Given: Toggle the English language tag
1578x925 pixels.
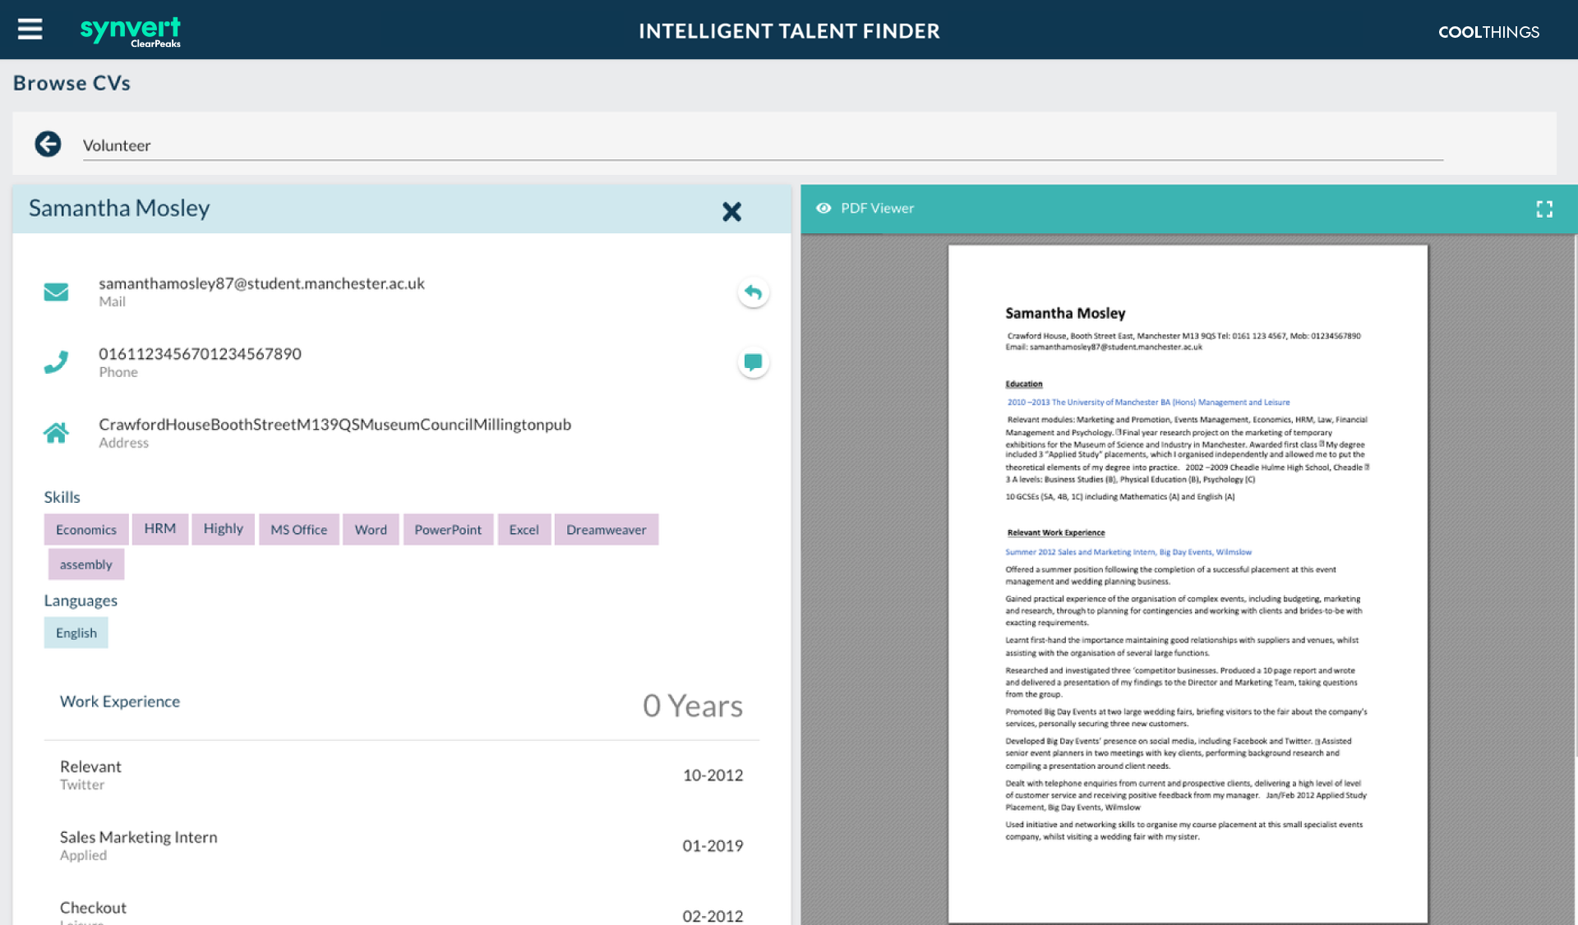Looking at the screenshot, I should [75, 631].
